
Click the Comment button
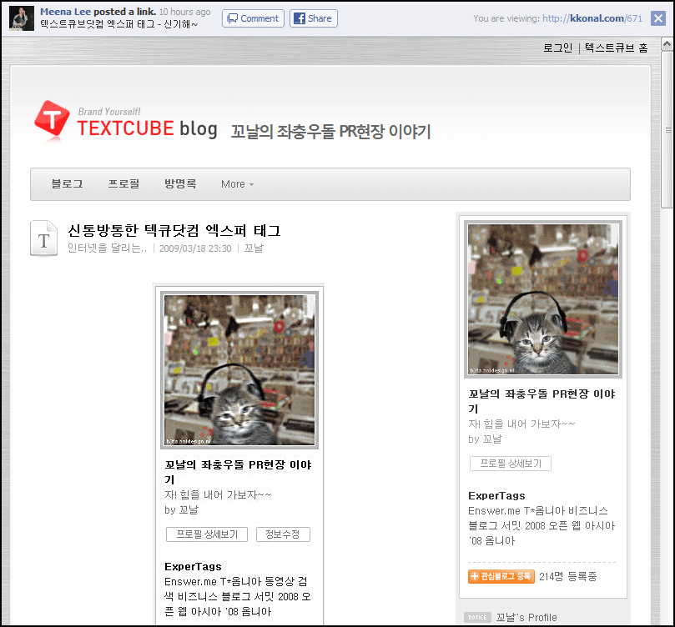click(x=253, y=18)
